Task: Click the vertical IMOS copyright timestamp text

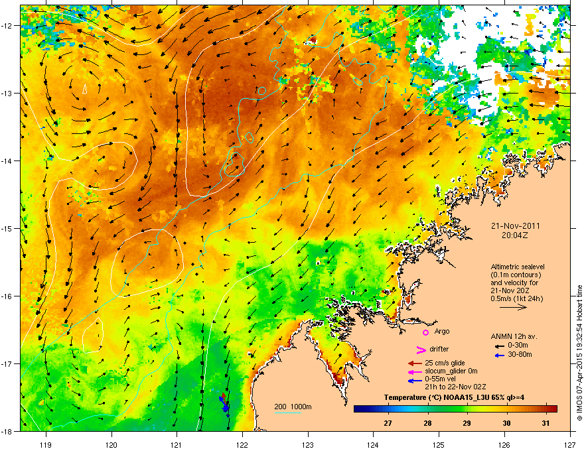Action: pos(579,353)
